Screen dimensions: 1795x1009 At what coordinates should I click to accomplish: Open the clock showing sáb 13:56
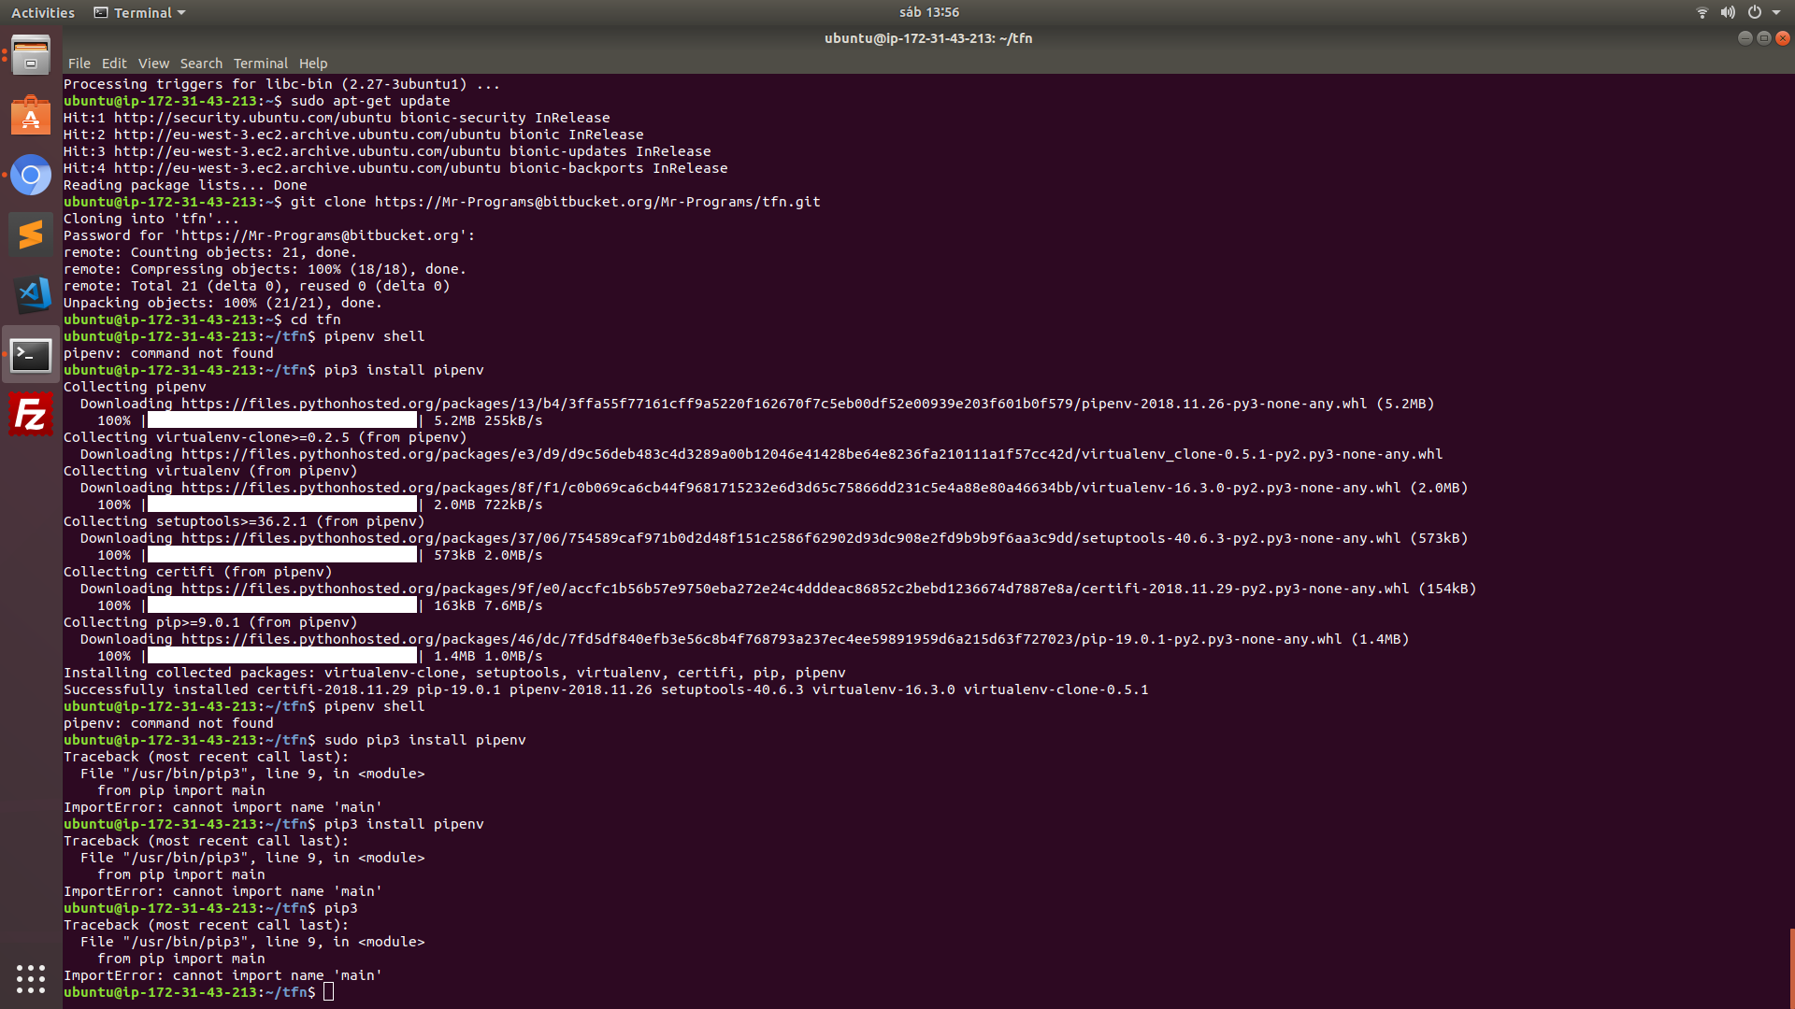pos(928,12)
